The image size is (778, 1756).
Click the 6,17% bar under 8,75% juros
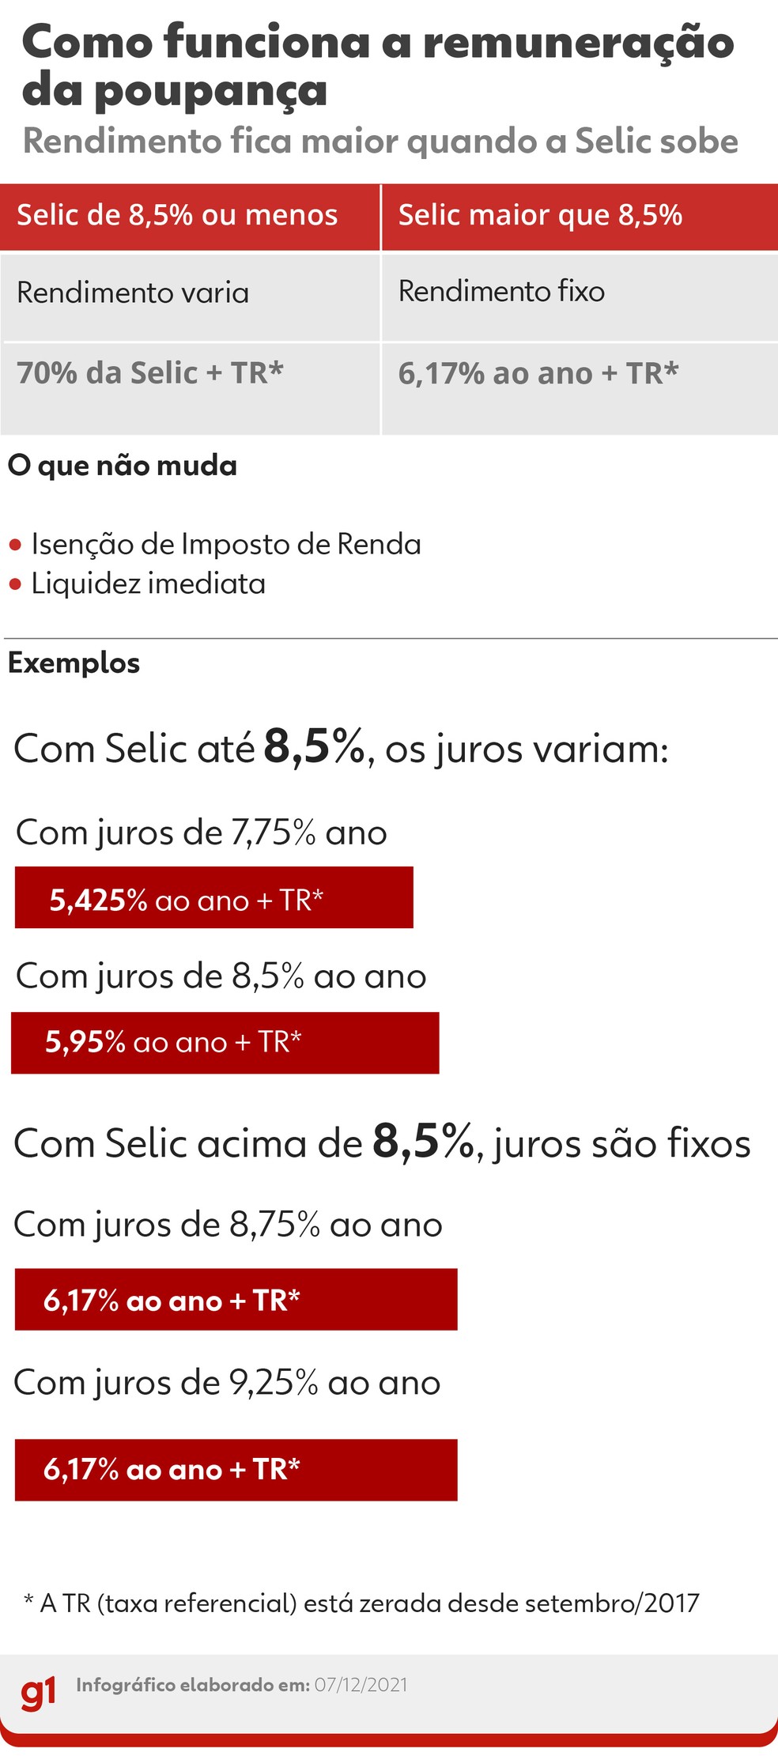(236, 1299)
